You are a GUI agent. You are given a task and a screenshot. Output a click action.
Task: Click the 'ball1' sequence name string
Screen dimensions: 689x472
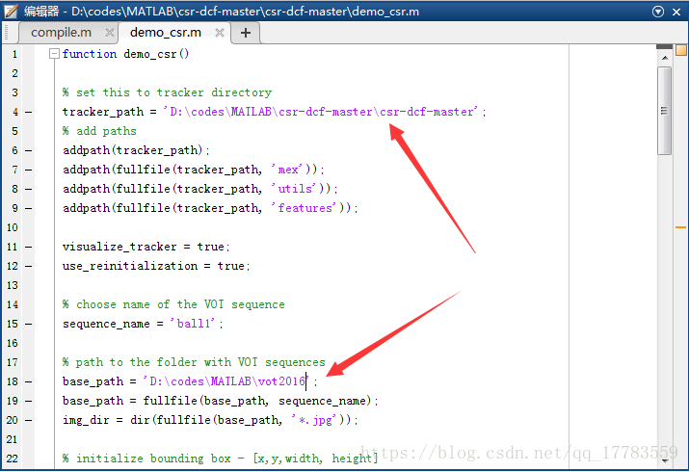[x=194, y=324]
